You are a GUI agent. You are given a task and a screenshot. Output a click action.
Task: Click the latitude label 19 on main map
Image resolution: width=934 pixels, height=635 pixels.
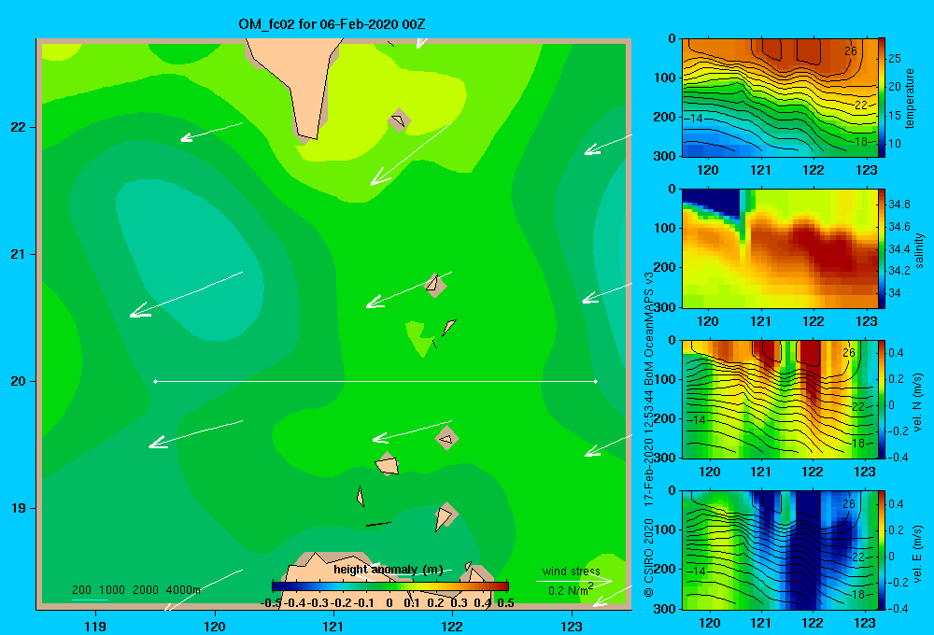pos(19,508)
